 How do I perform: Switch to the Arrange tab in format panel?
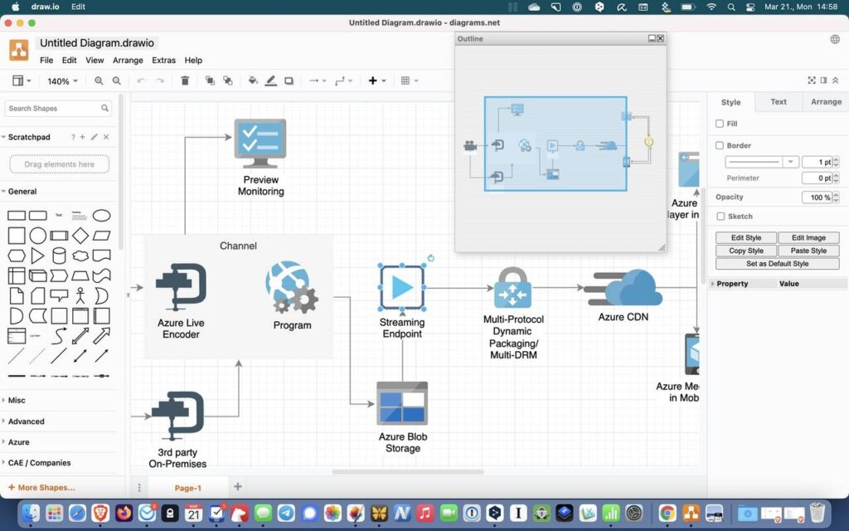[x=826, y=102]
